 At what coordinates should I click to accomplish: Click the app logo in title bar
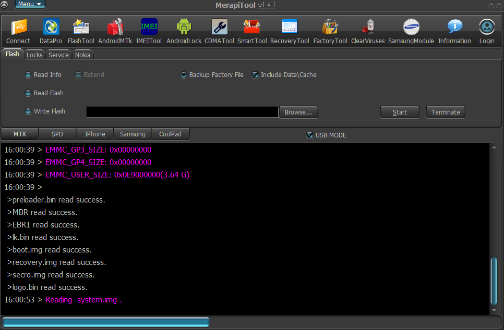(4, 4)
